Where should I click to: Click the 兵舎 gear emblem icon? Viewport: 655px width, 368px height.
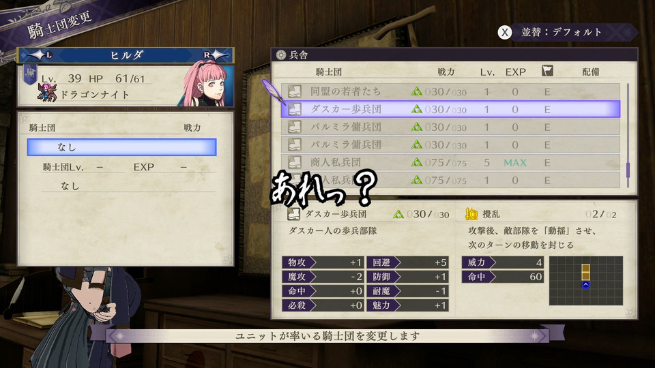281,55
